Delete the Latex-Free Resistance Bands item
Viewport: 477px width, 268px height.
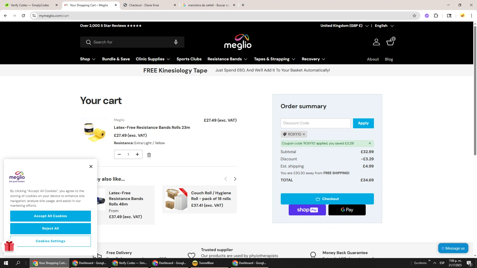149,155
